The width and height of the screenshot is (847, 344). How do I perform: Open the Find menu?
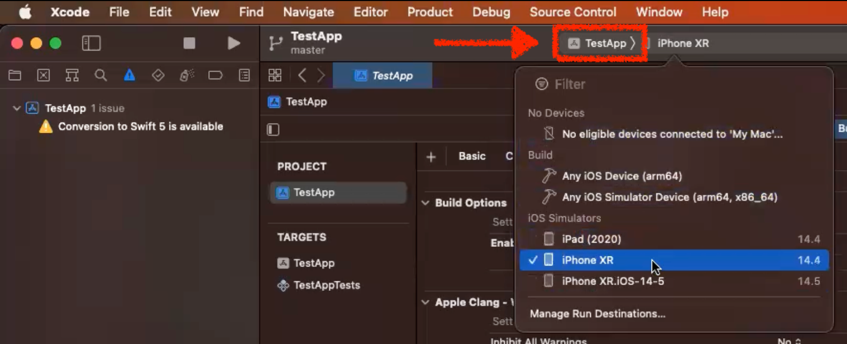(251, 12)
